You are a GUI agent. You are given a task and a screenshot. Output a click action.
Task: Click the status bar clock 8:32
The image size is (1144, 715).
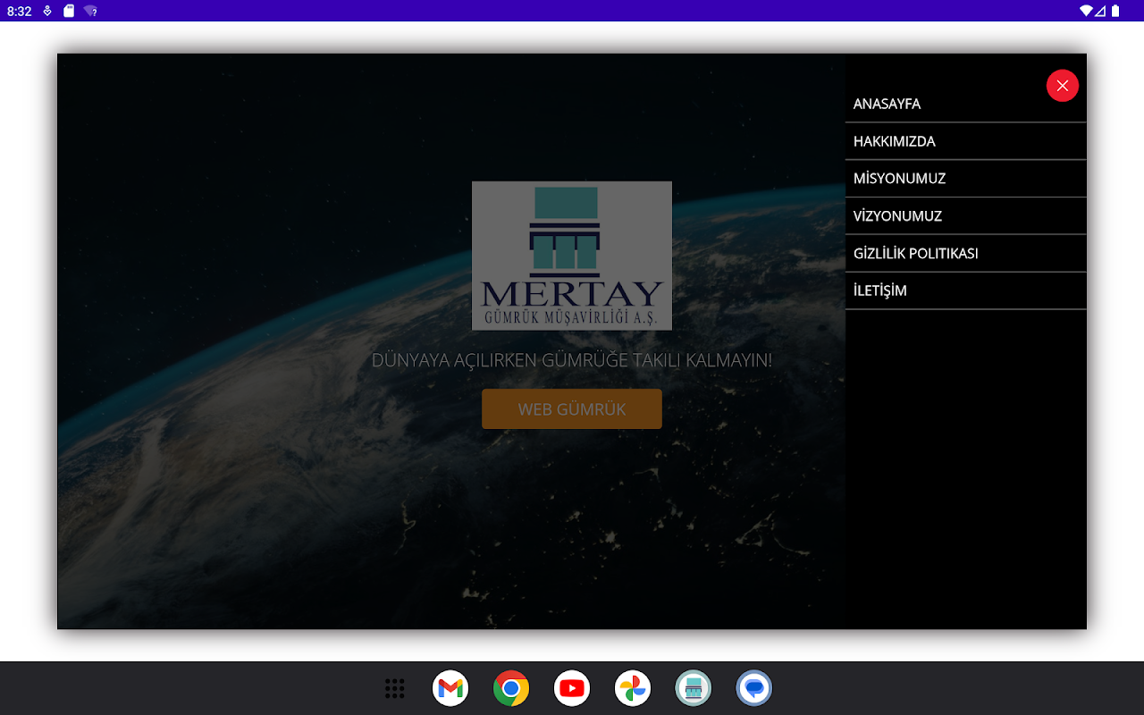coord(20,12)
